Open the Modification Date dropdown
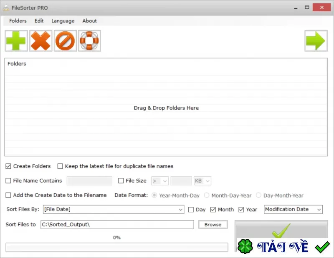Screen dimensions: 334x258 coord(293,209)
